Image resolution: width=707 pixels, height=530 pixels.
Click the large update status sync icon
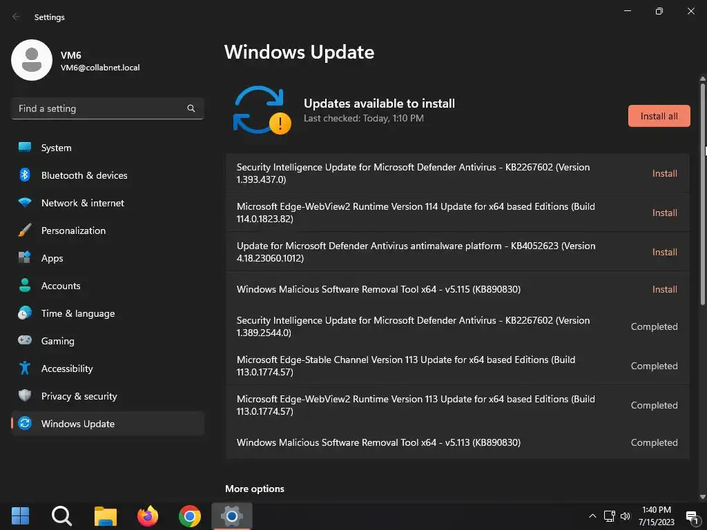tap(262, 110)
